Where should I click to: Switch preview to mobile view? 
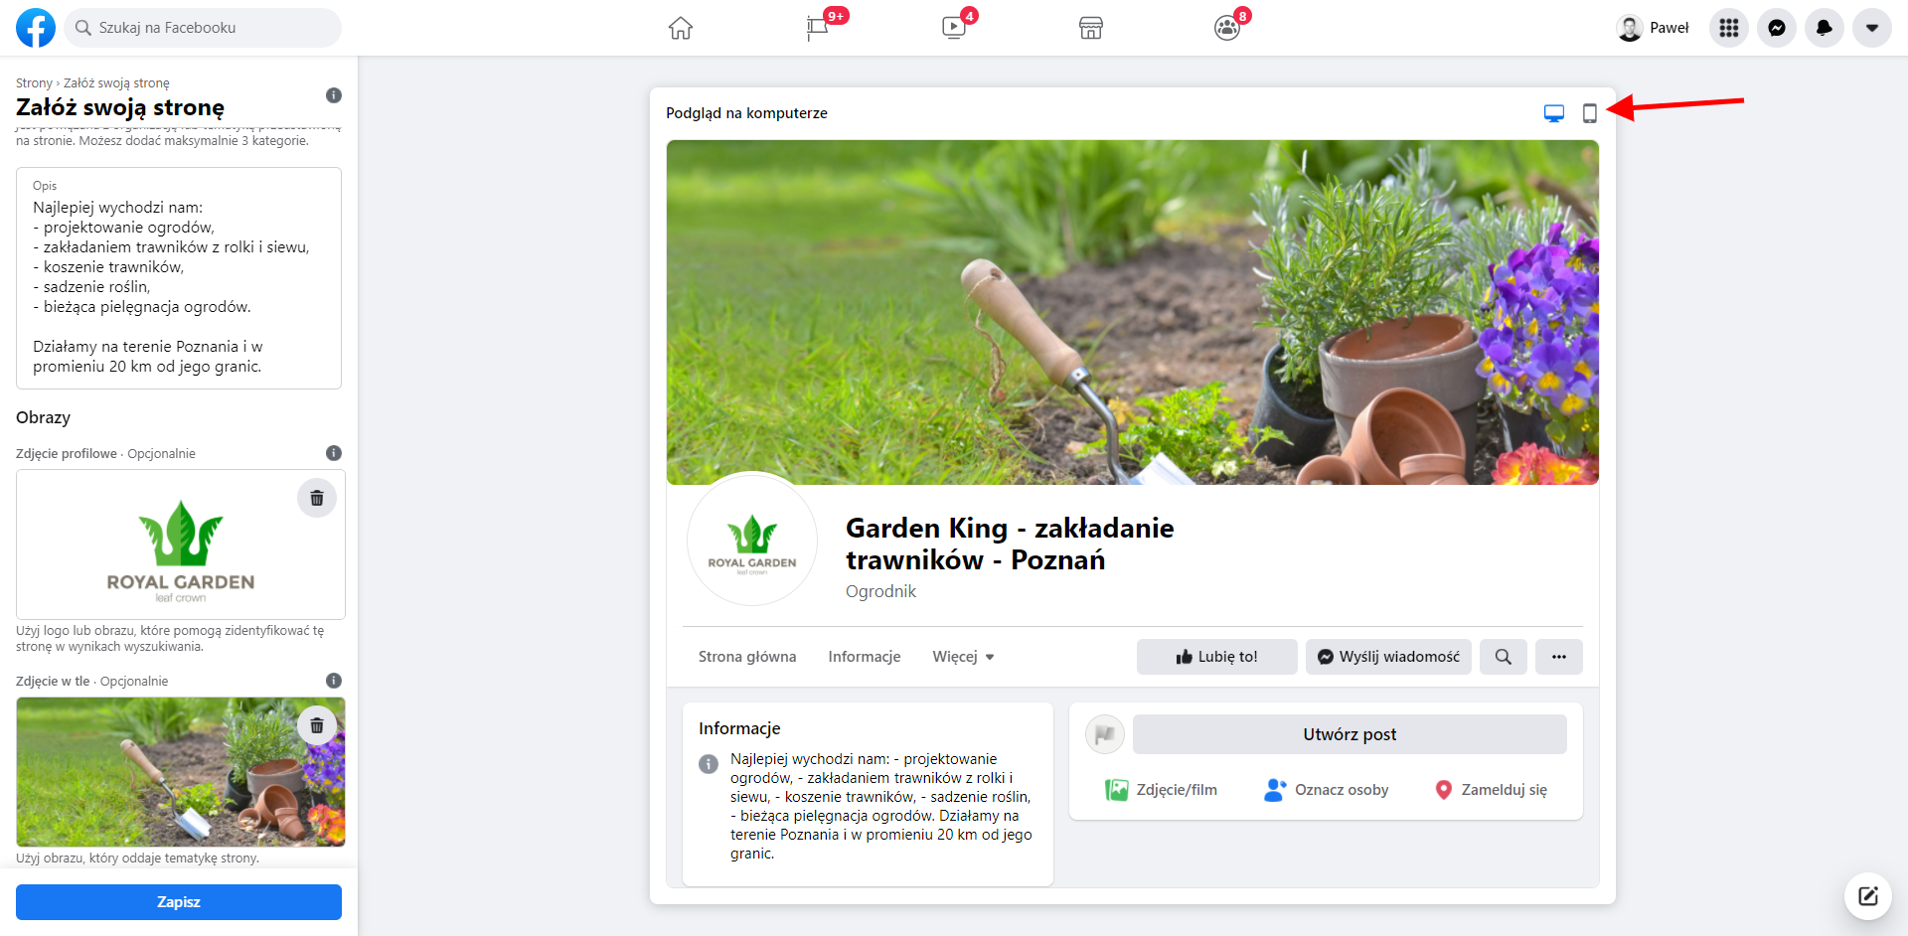click(x=1589, y=113)
